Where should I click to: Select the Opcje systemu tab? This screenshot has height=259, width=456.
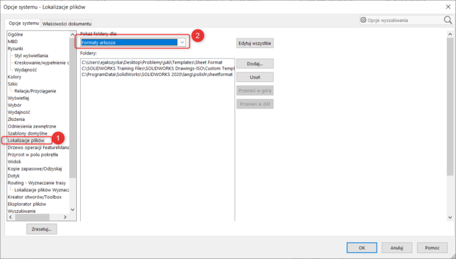point(23,23)
